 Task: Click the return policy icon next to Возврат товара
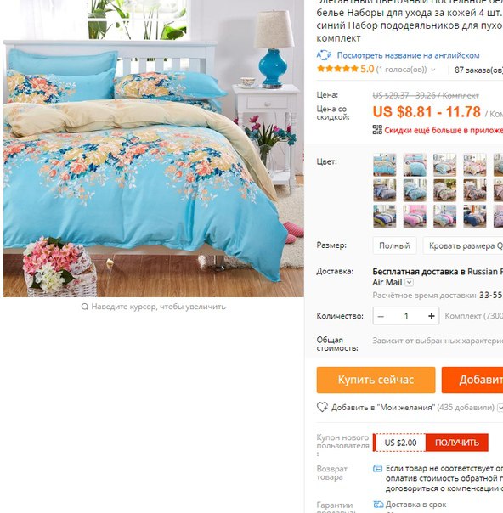377,468
